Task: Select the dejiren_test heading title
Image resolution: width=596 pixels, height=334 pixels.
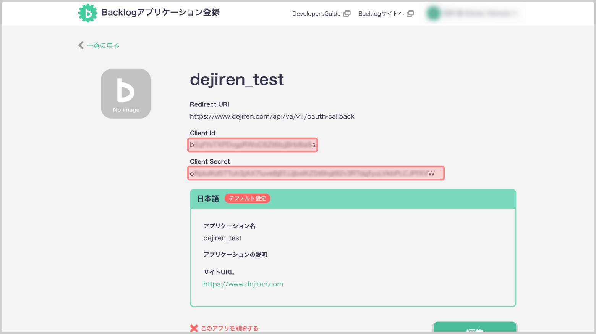Action: click(x=237, y=80)
